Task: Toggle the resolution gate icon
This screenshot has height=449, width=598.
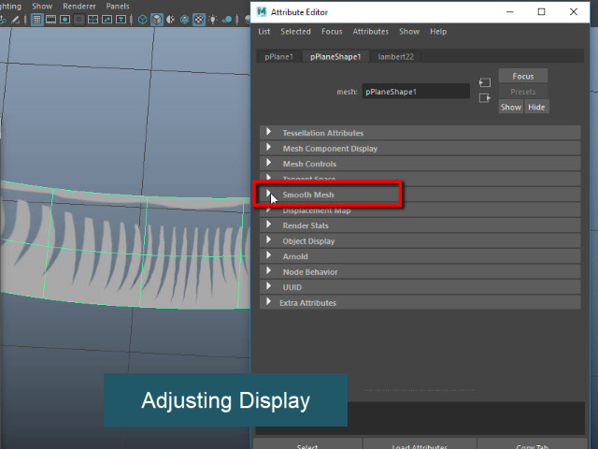Action: click(x=64, y=19)
